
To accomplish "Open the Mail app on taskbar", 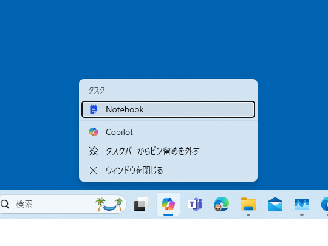I will coord(275,204).
